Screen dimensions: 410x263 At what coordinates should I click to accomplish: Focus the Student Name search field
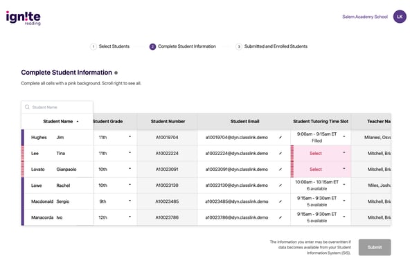(x=57, y=107)
